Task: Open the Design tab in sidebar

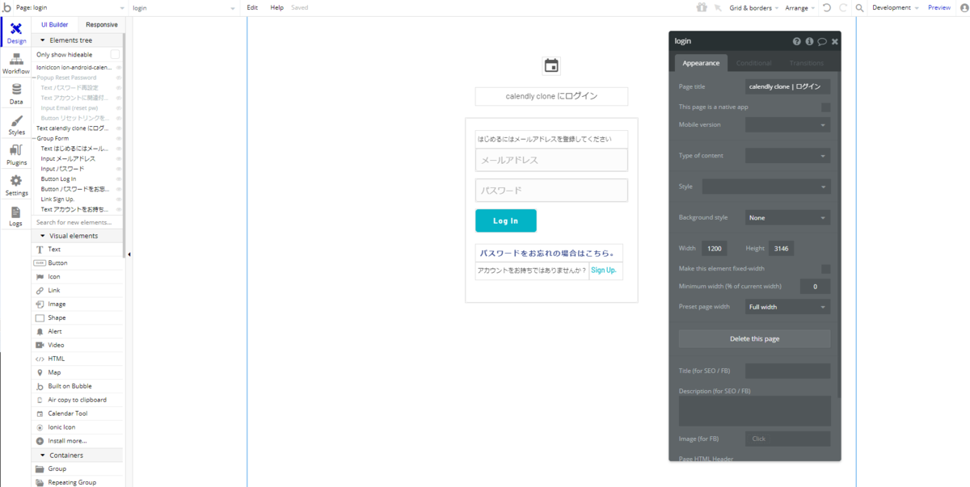Action: [16, 33]
